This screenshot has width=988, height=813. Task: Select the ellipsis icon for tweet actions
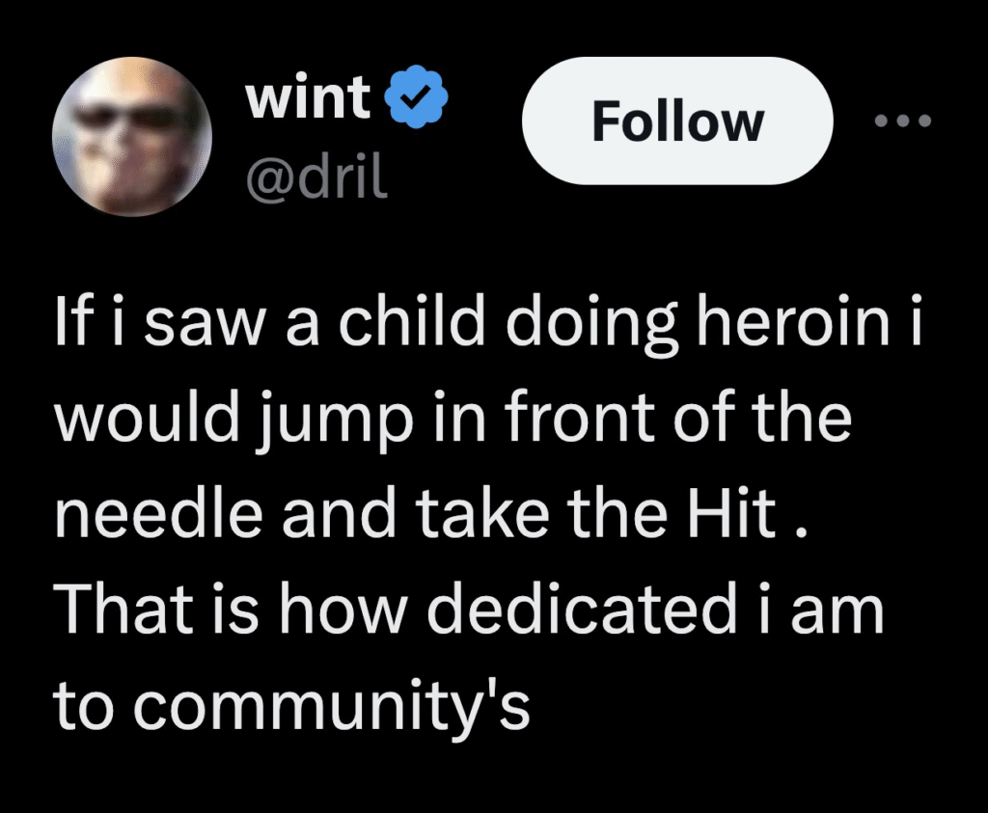pyautogui.click(x=902, y=120)
